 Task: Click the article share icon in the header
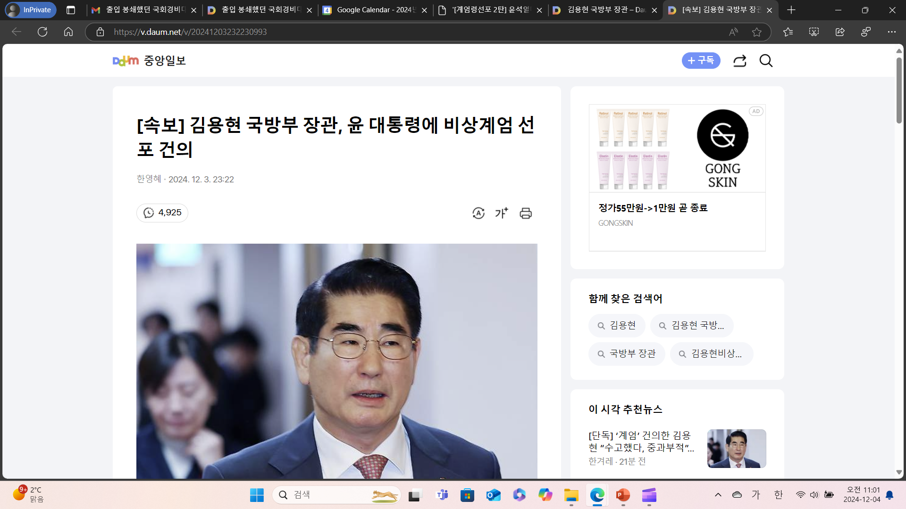click(739, 61)
